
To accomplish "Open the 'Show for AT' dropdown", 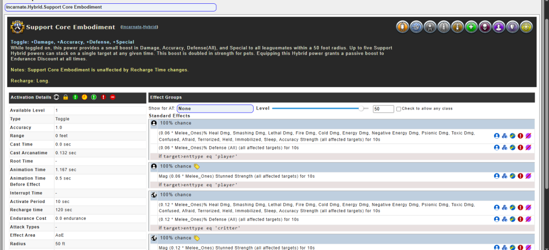I will pos(215,109).
